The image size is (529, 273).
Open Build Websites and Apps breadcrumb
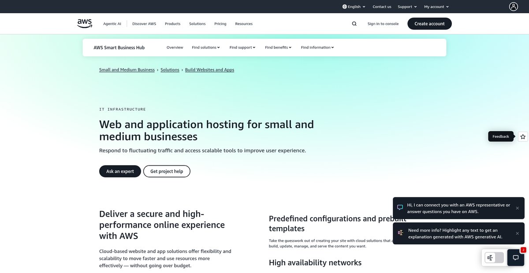tap(209, 70)
